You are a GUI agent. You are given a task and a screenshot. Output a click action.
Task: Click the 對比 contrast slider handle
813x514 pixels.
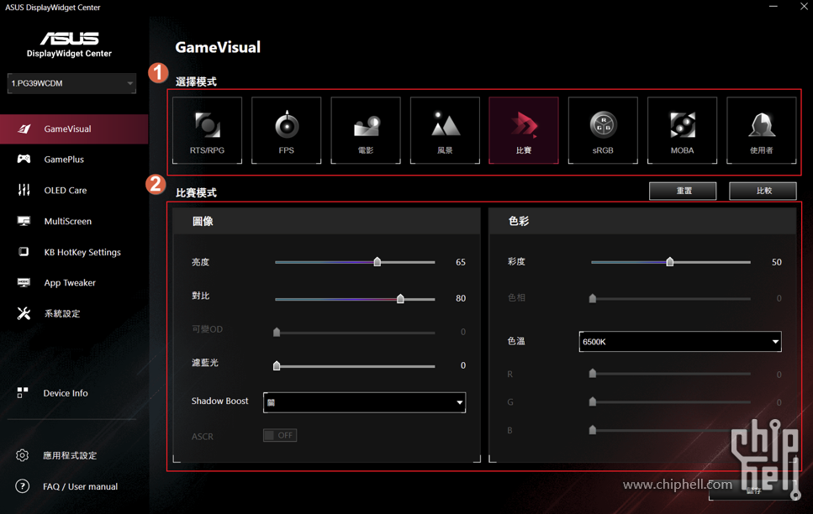coord(400,298)
